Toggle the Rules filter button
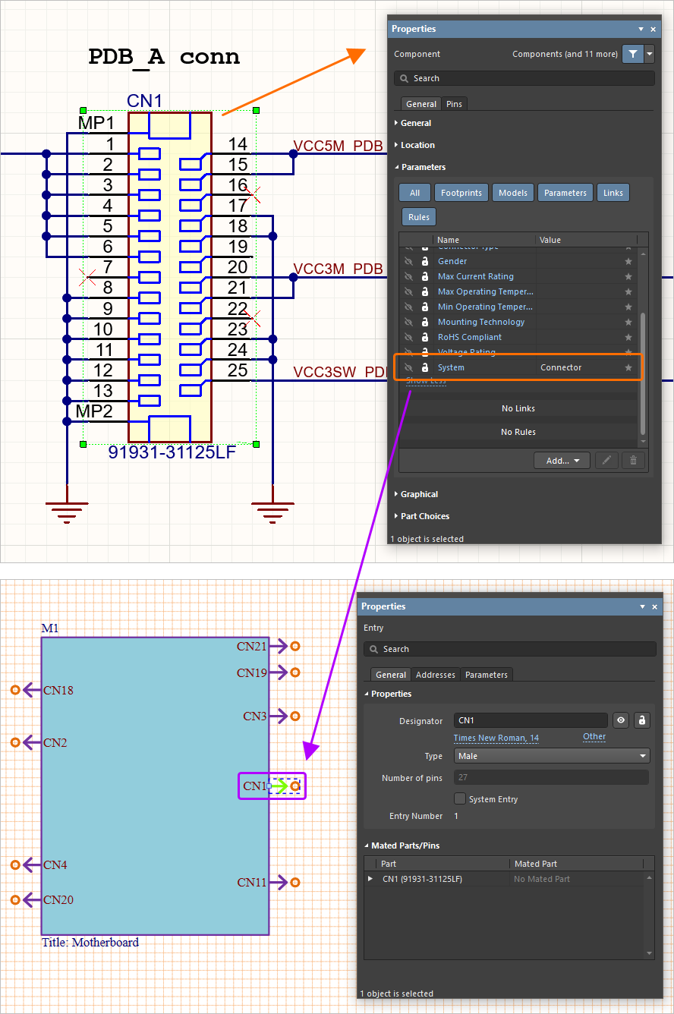Image resolution: width=674 pixels, height=1014 pixels. tap(419, 217)
